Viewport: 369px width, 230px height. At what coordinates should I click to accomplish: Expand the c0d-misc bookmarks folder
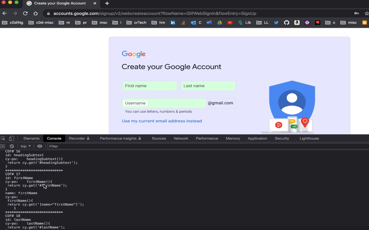(41, 22)
